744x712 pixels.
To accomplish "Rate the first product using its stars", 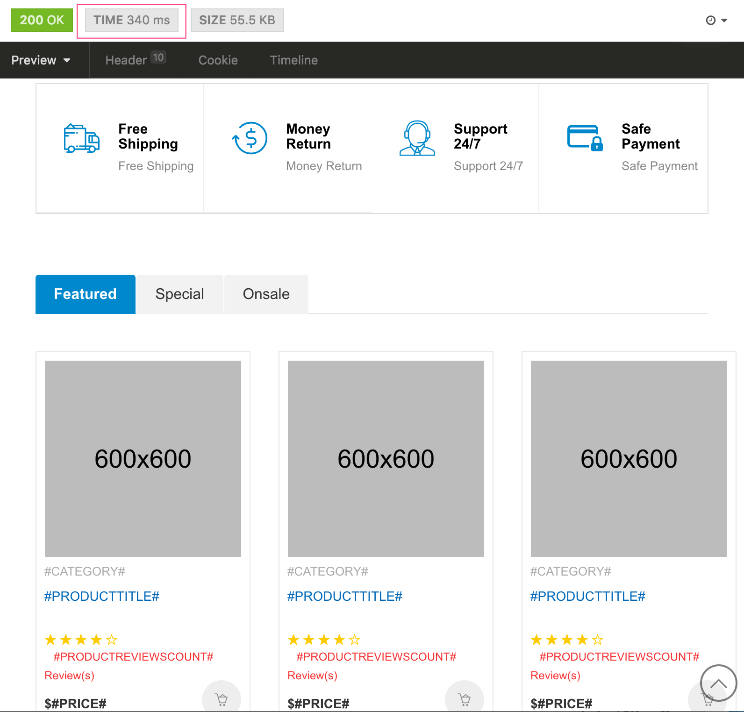I will pos(81,640).
